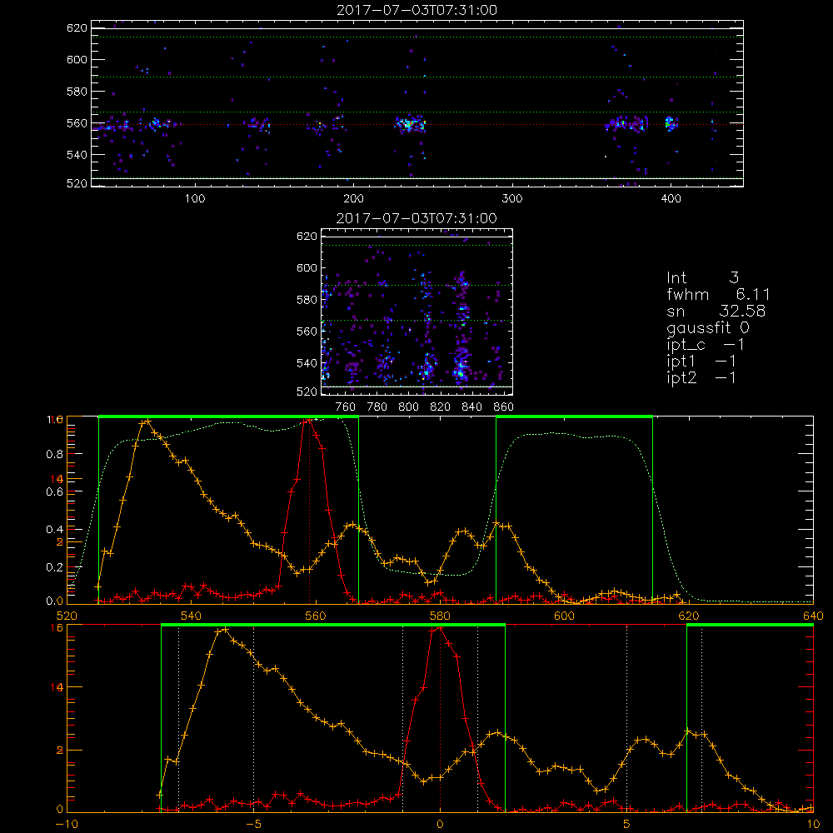This screenshot has height=833, width=833.
Task: Select the 'ipt1 -1' readout line
Action: (x=701, y=362)
